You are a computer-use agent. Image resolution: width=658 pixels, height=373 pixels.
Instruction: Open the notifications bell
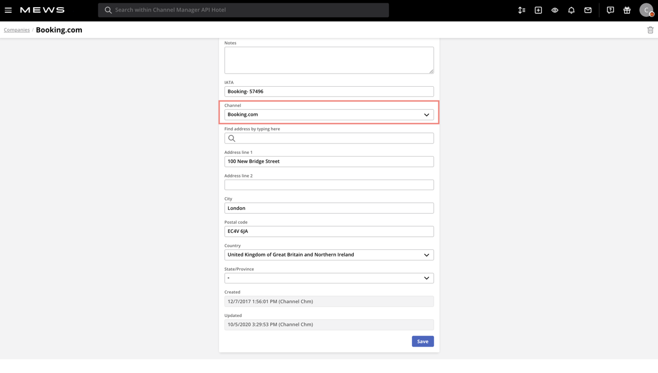pos(571,9)
